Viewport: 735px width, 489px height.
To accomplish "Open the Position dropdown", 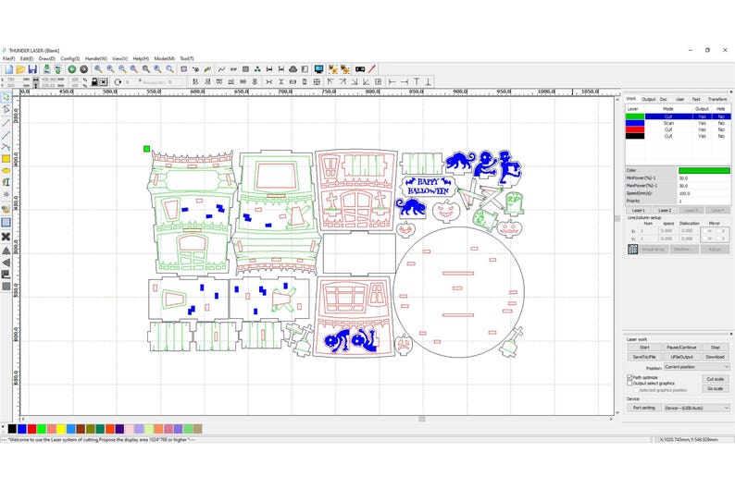I will (x=696, y=367).
